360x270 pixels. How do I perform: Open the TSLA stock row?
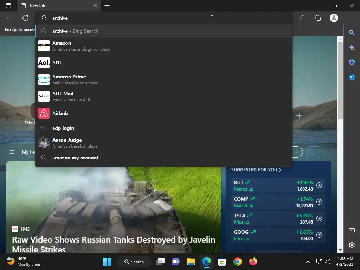pos(278,219)
